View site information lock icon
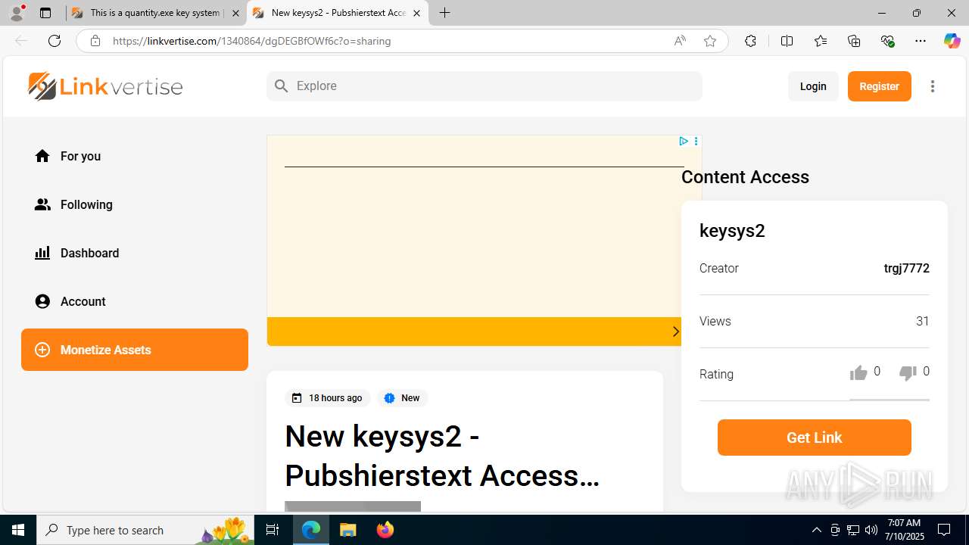This screenshot has height=545, width=969. coord(95,41)
